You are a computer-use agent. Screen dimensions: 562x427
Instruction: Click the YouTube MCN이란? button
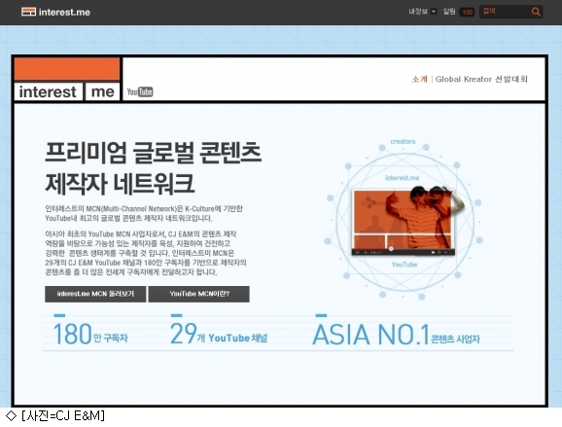click(x=199, y=294)
